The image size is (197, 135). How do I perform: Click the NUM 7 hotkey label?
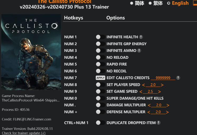70,78
